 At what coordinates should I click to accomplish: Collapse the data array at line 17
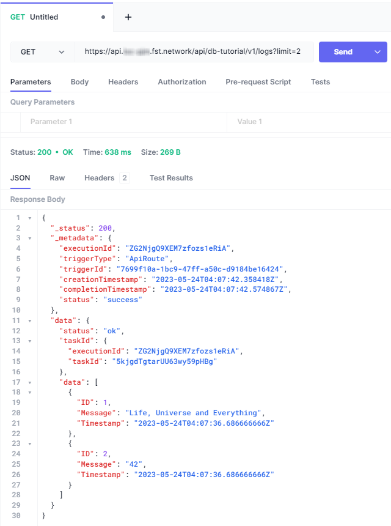pyautogui.click(x=30, y=383)
